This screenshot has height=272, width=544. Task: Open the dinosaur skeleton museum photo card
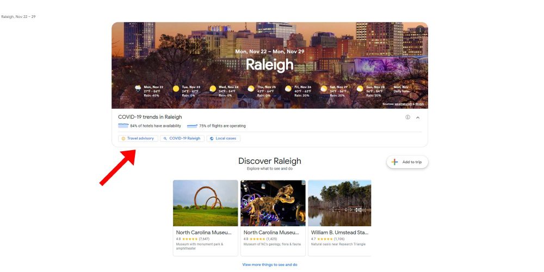point(273,203)
